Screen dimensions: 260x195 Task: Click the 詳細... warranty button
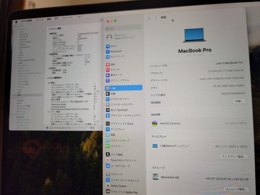click(239, 101)
